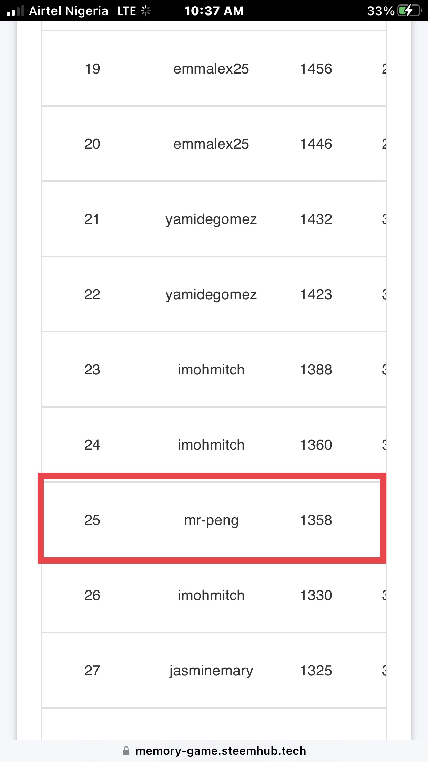
Task: Tap username emmalex25 in rank 19 row
Action: pyautogui.click(x=211, y=69)
